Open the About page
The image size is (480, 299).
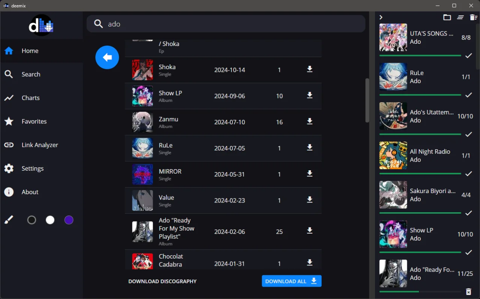click(41, 192)
